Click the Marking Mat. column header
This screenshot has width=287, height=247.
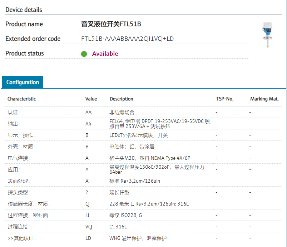[264, 99]
